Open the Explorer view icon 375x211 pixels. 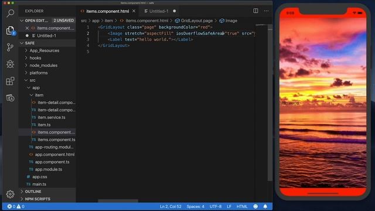click(11, 30)
